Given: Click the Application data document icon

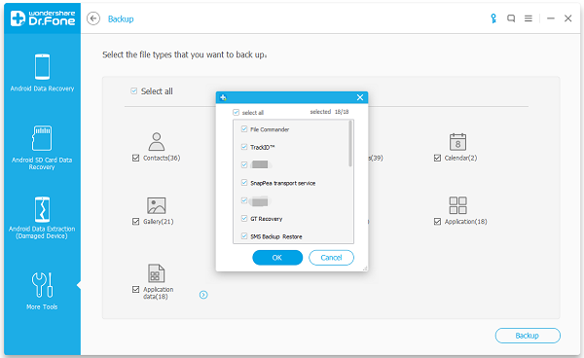Looking at the screenshot, I should 157,273.
